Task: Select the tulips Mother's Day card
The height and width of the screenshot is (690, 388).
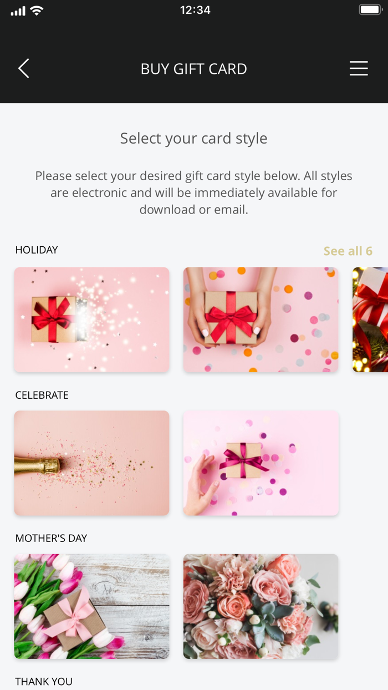Action: coord(91,606)
